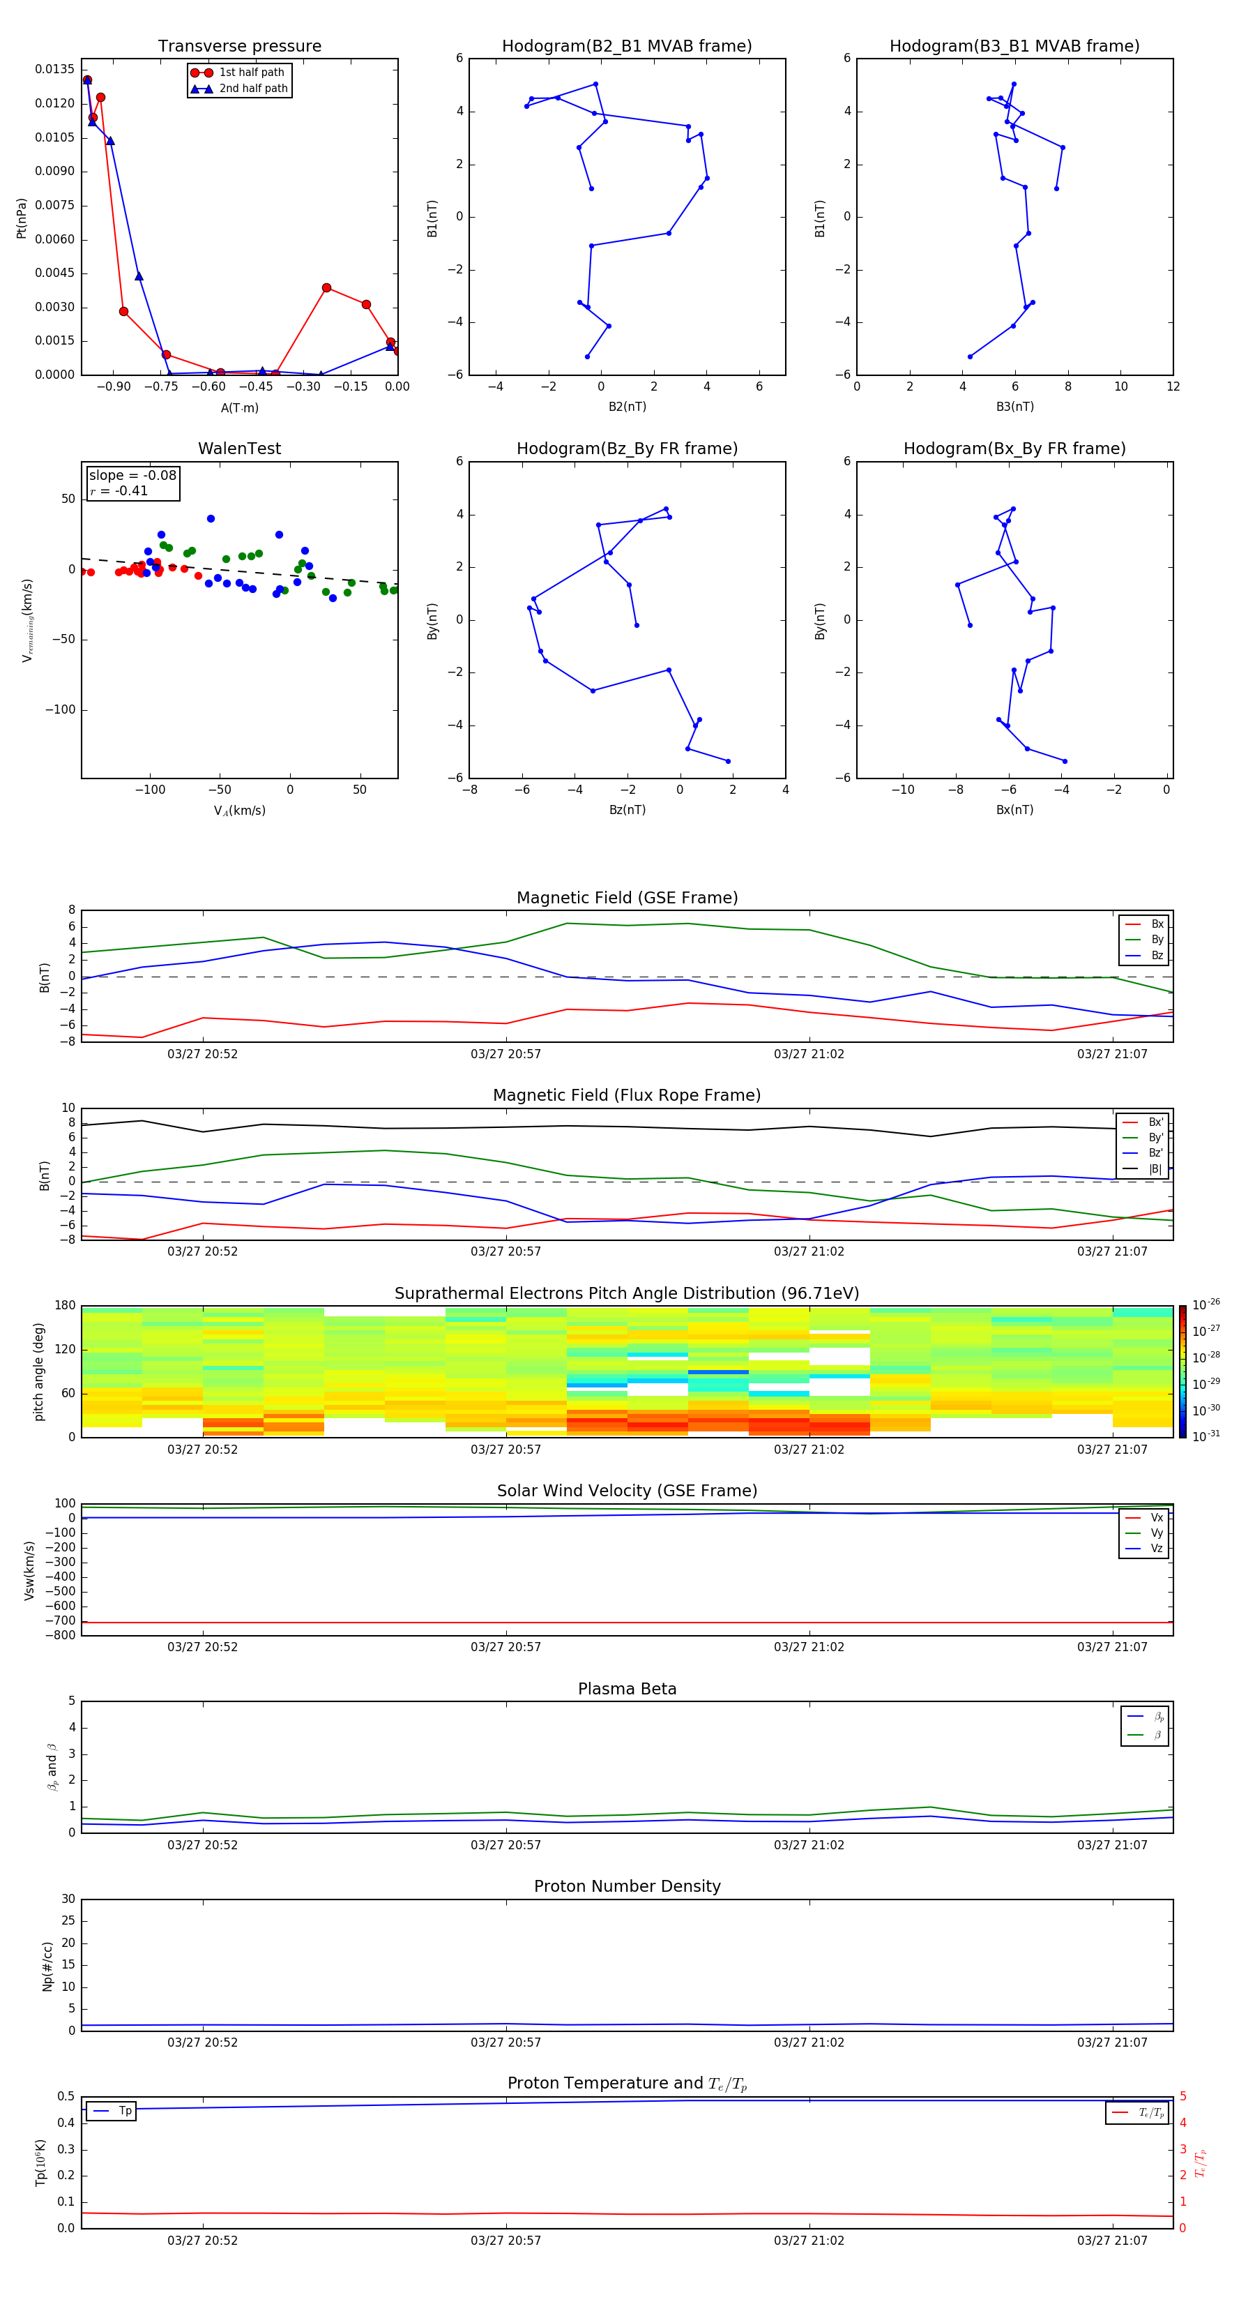Select the 'r = -0.41' correlation annotation
This screenshot has width=1255, height=2302.
click(x=119, y=490)
